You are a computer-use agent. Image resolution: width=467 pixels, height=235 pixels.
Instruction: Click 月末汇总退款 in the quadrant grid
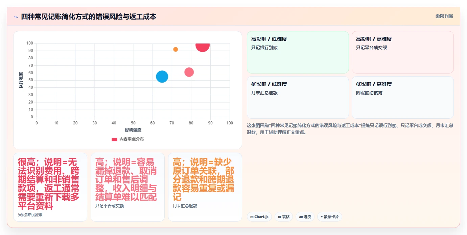[264, 93]
